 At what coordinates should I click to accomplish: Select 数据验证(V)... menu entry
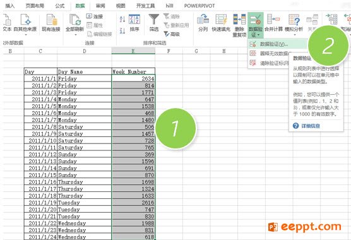(x=278, y=44)
